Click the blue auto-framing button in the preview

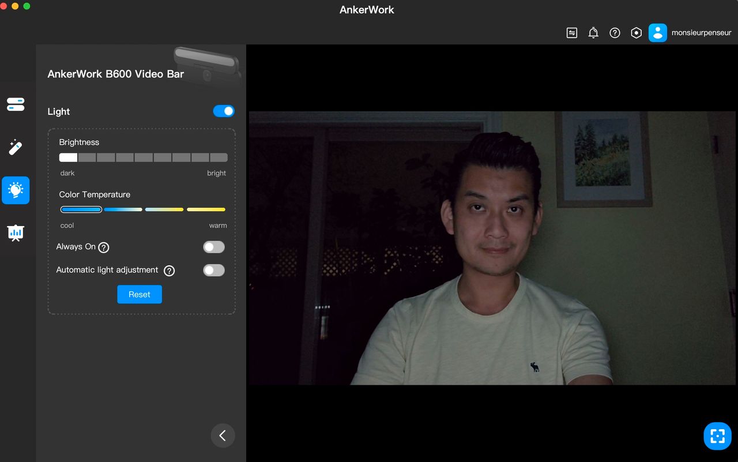[717, 436]
